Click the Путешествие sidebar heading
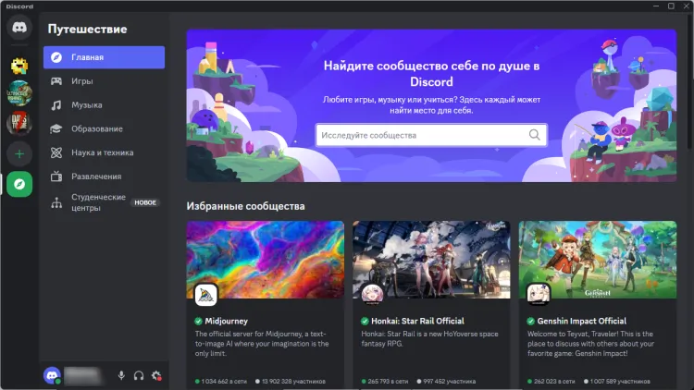This screenshot has width=694, height=390. (87, 30)
